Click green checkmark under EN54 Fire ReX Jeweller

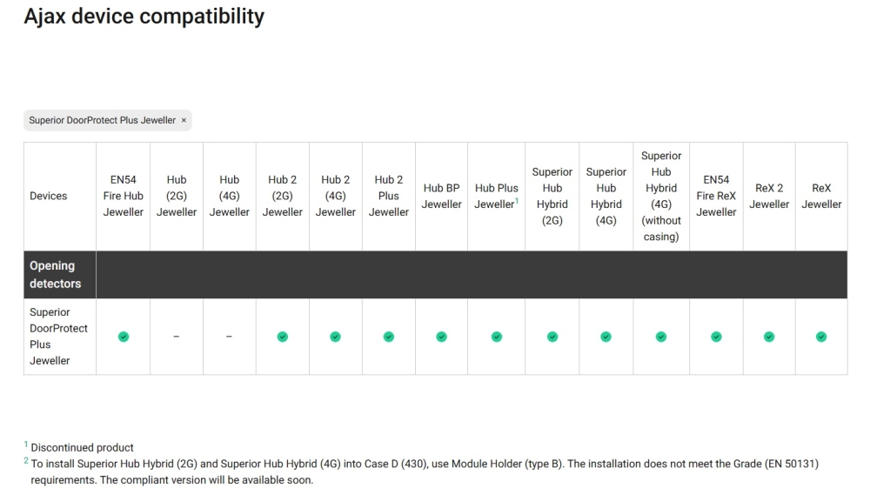tap(716, 337)
